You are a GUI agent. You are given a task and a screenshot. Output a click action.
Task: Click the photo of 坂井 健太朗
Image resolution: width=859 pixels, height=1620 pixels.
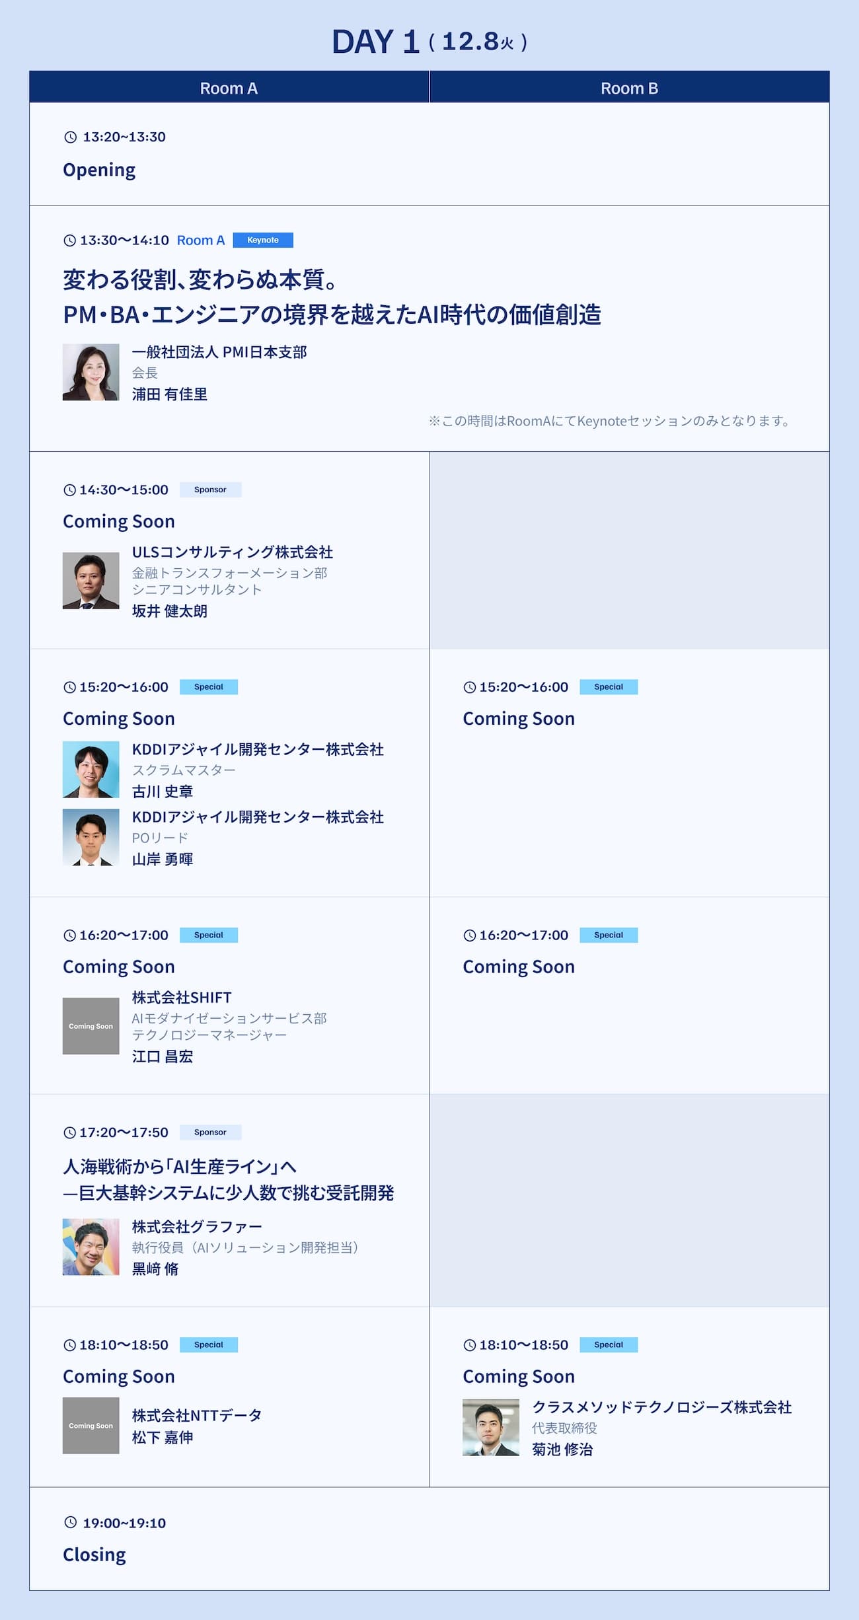click(x=91, y=581)
